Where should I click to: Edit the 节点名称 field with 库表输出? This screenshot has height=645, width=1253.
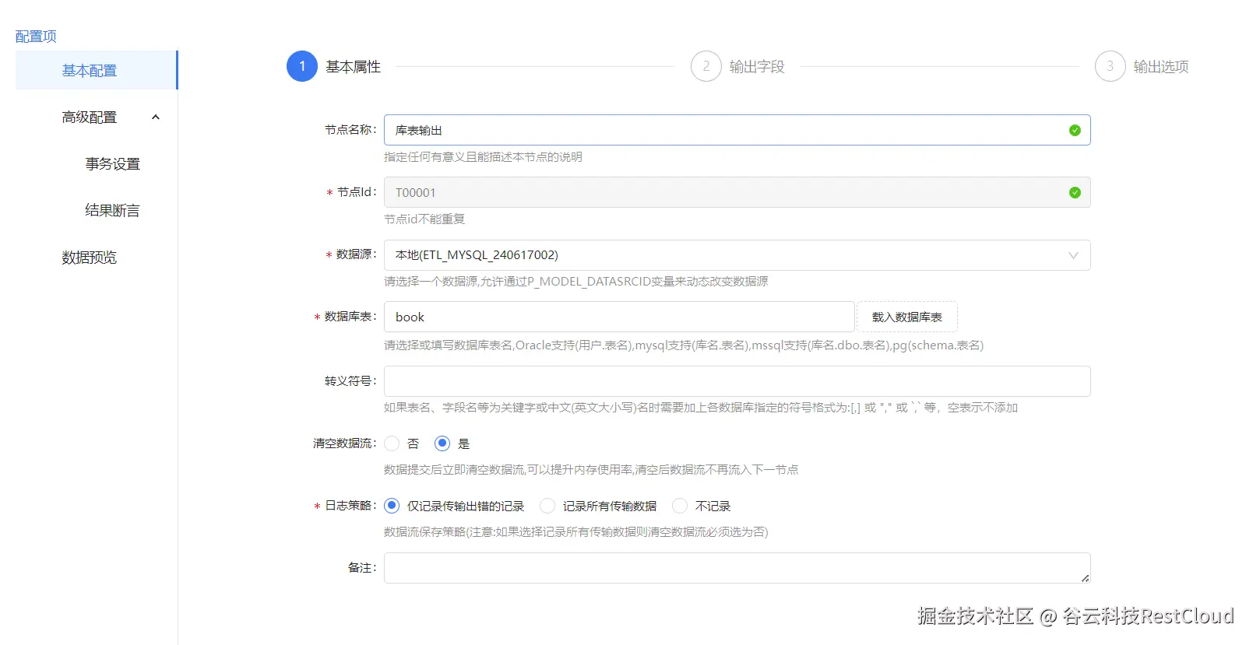click(737, 130)
